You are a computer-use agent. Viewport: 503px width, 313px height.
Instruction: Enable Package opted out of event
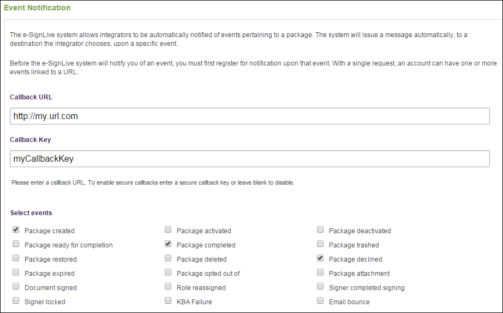click(168, 273)
